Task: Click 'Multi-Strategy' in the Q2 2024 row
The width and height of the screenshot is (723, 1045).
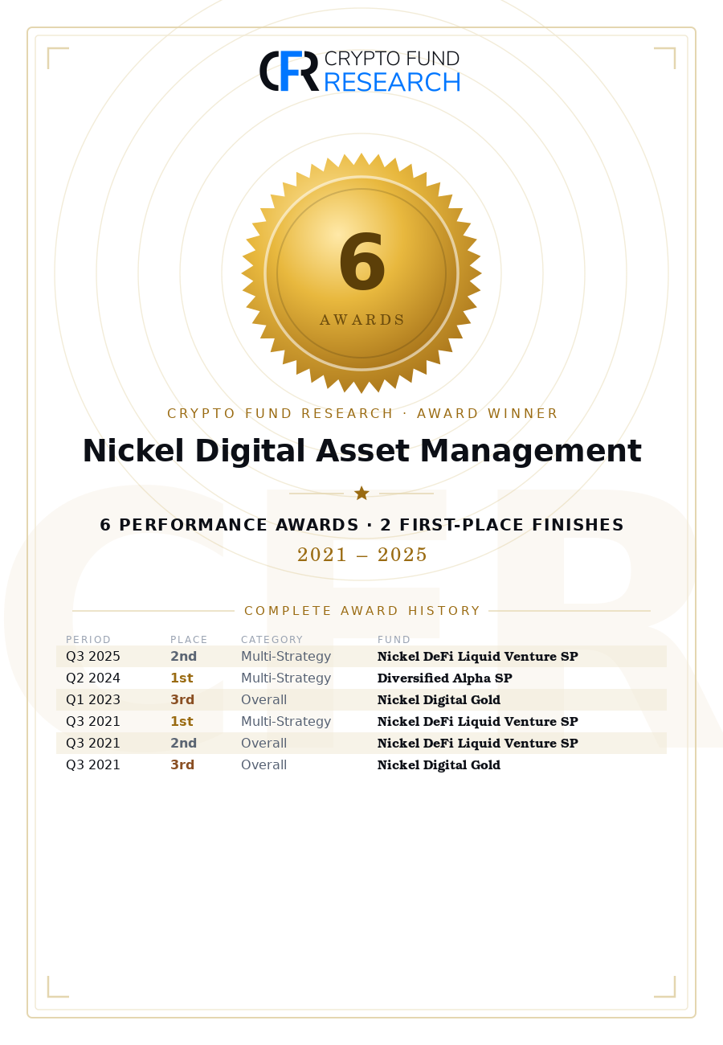Action: click(x=286, y=678)
